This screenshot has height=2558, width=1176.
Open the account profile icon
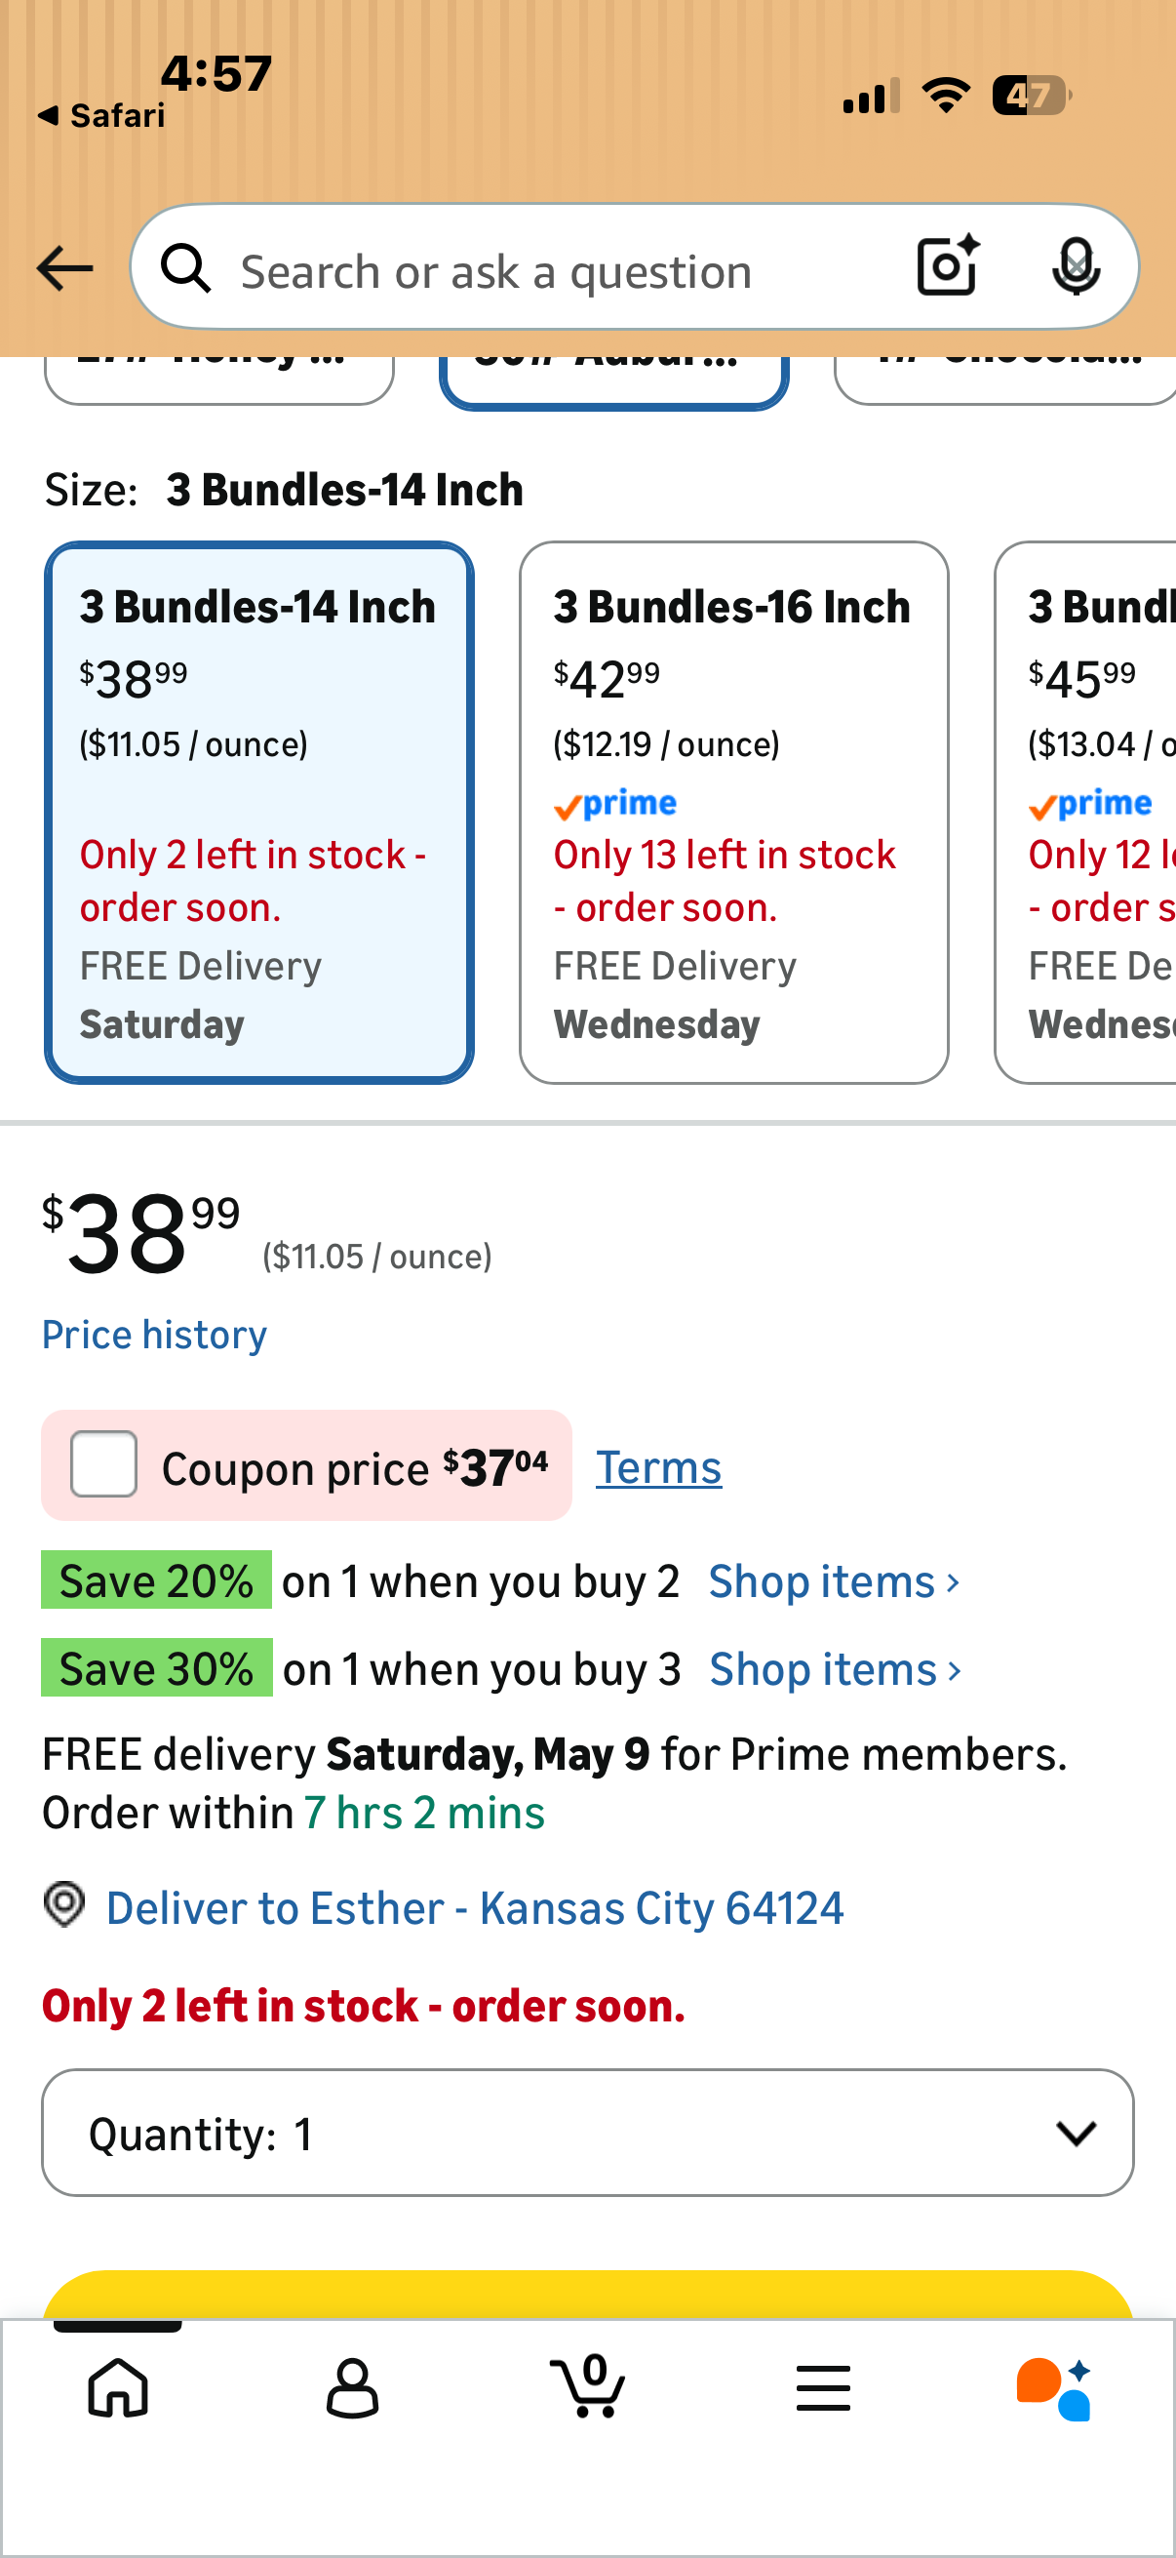pyautogui.click(x=352, y=2387)
